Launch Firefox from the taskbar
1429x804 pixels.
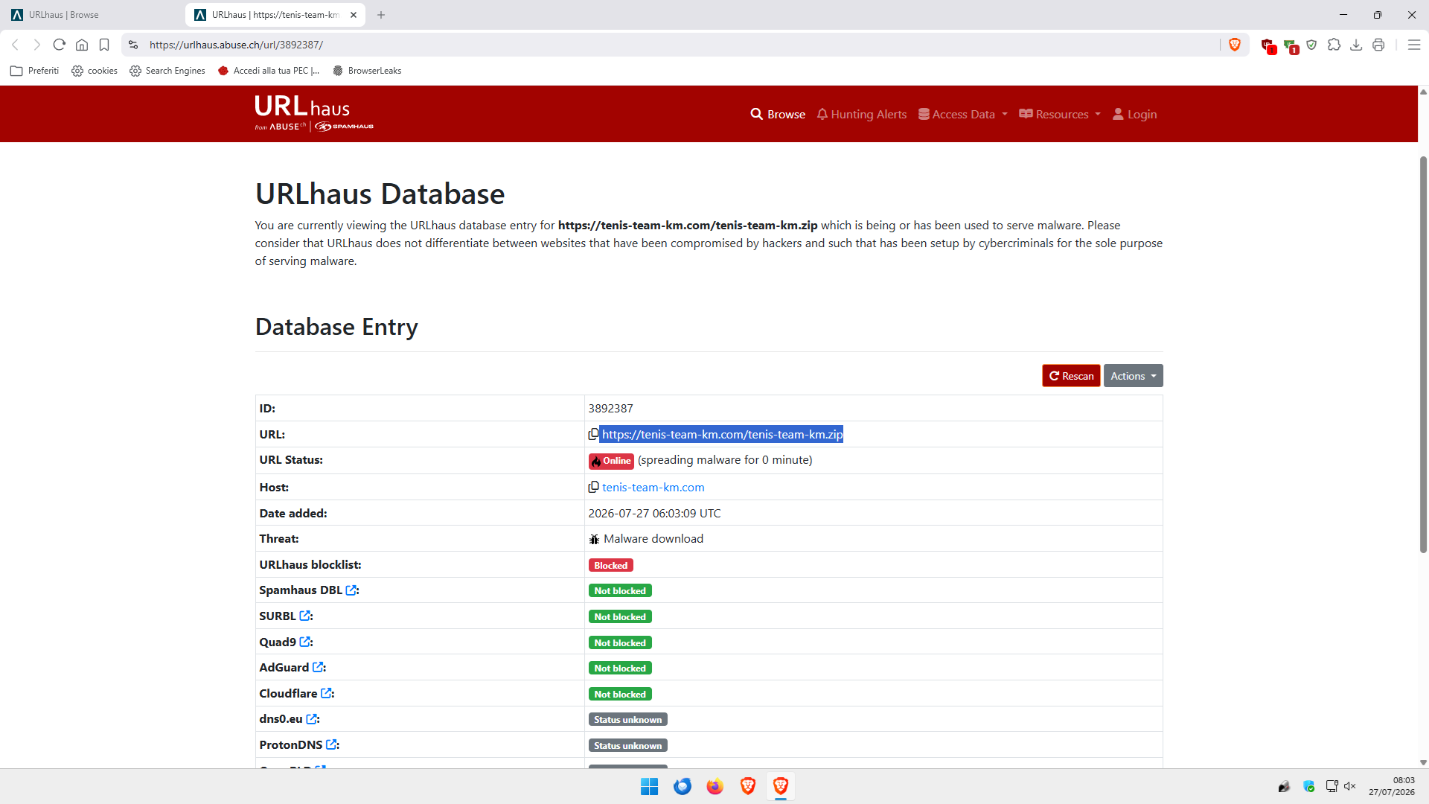tap(714, 786)
